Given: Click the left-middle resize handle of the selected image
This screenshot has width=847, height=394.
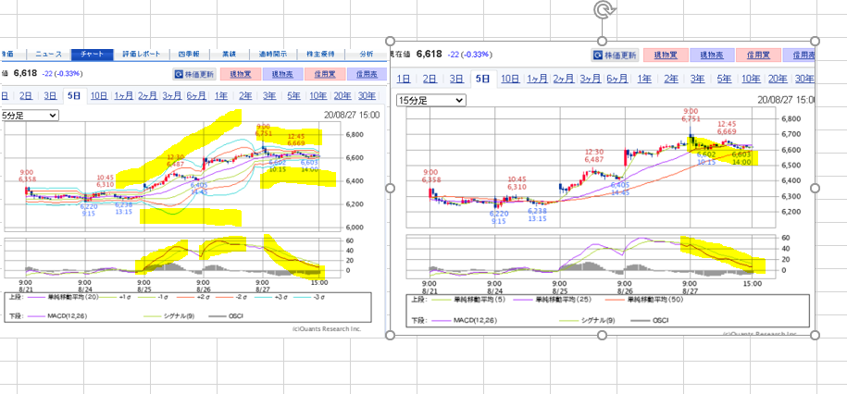Looking at the screenshot, I should 390,188.
